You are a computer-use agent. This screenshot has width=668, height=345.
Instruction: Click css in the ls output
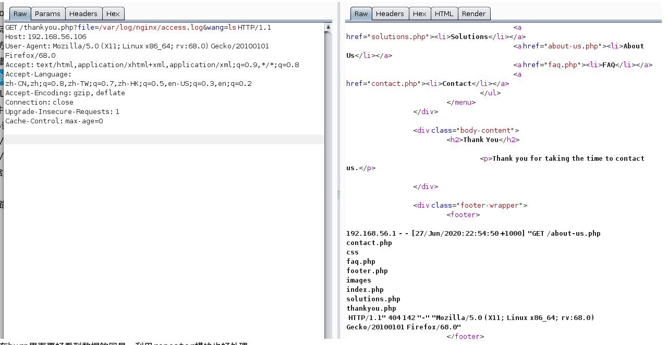[353, 252]
